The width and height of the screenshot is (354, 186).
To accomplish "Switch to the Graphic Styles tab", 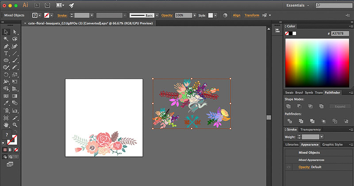I will 332,145.
